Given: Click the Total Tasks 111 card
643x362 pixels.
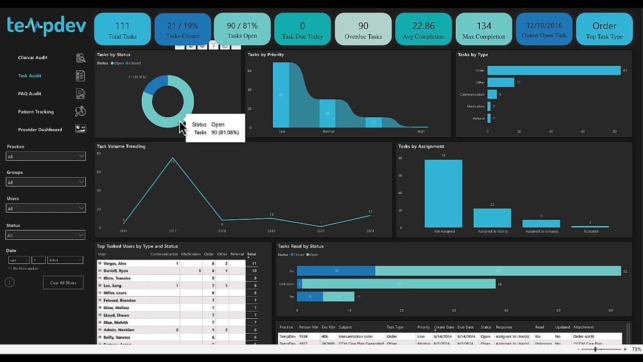Looking at the screenshot, I should [122, 29].
